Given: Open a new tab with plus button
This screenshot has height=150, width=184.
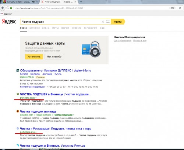Looking at the screenshot, I should (x=81, y=2).
